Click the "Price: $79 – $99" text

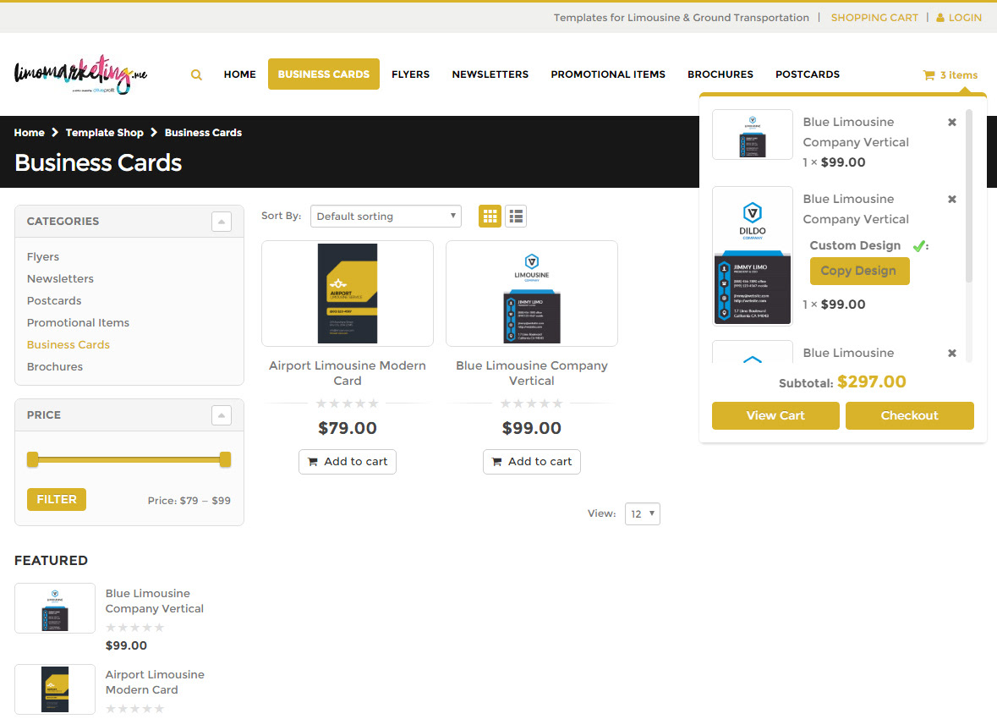(x=189, y=501)
